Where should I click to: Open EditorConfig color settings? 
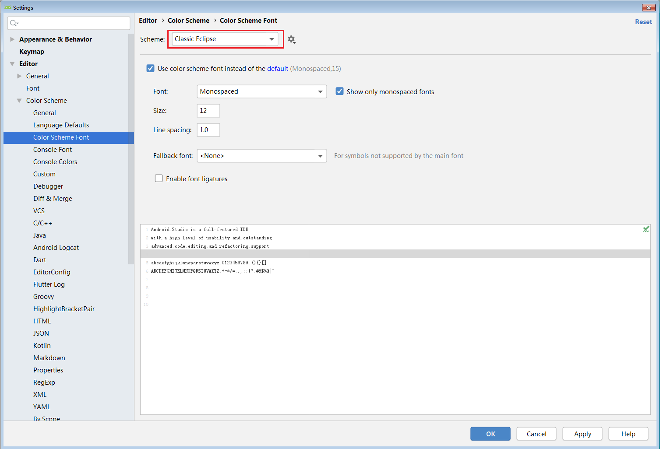pos(52,272)
